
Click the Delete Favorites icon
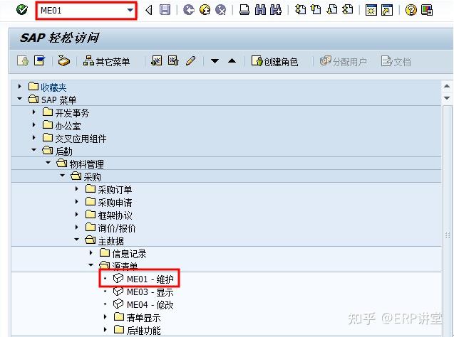click(x=173, y=61)
